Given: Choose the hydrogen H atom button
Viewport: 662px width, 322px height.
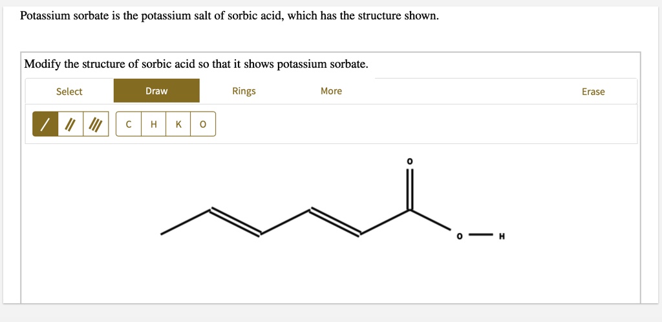Looking at the screenshot, I should (154, 124).
